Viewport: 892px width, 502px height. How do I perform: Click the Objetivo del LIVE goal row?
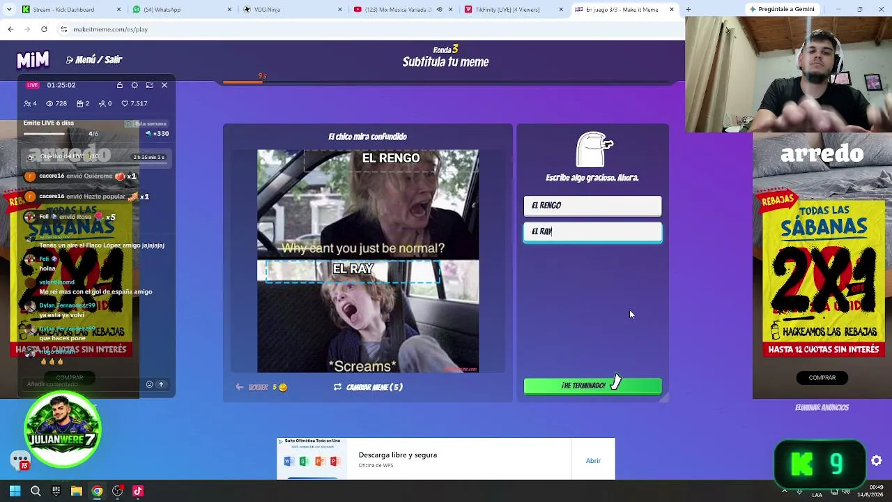click(95, 157)
